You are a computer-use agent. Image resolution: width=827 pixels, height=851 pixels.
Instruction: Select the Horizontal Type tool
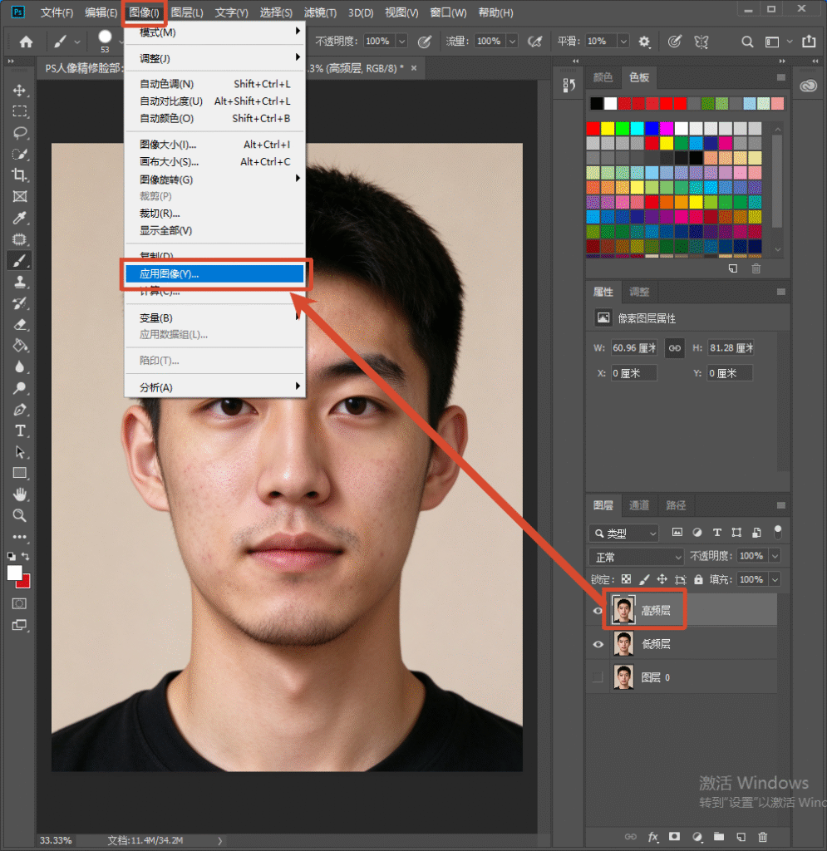(20, 431)
